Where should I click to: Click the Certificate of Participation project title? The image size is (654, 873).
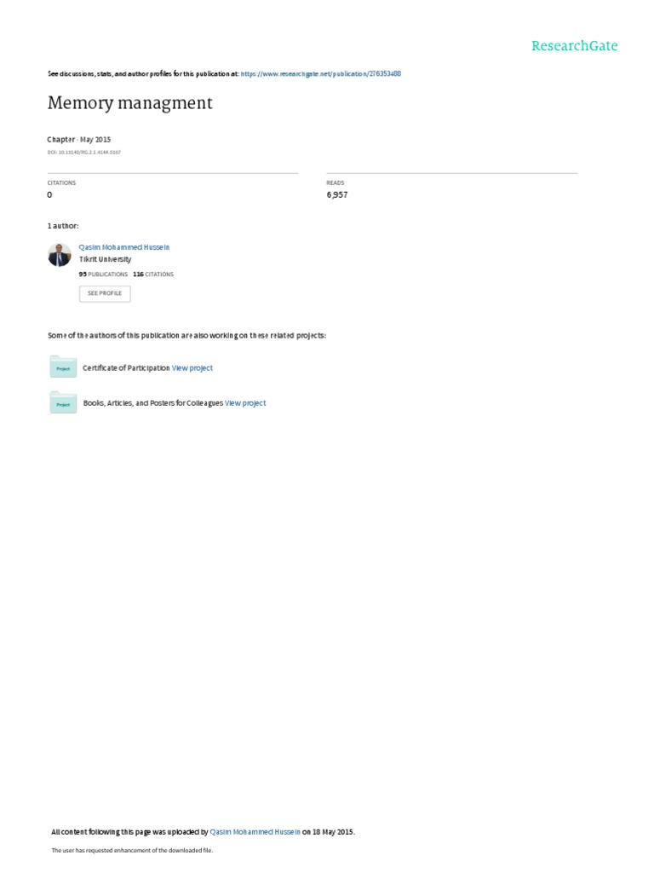126,368
